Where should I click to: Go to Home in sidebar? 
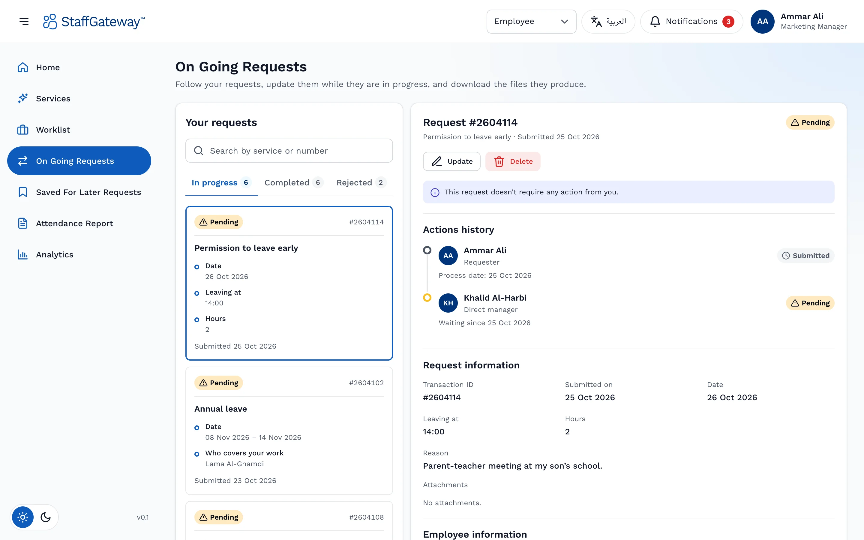tap(79, 67)
